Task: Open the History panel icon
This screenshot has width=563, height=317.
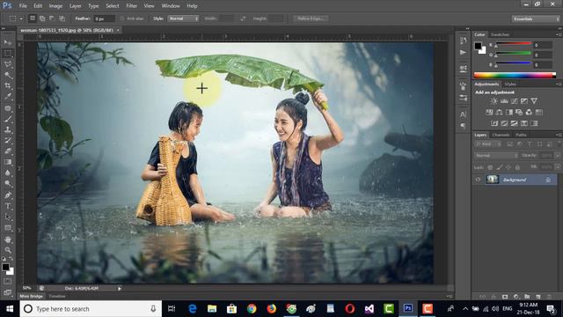Action: [464, 41]
